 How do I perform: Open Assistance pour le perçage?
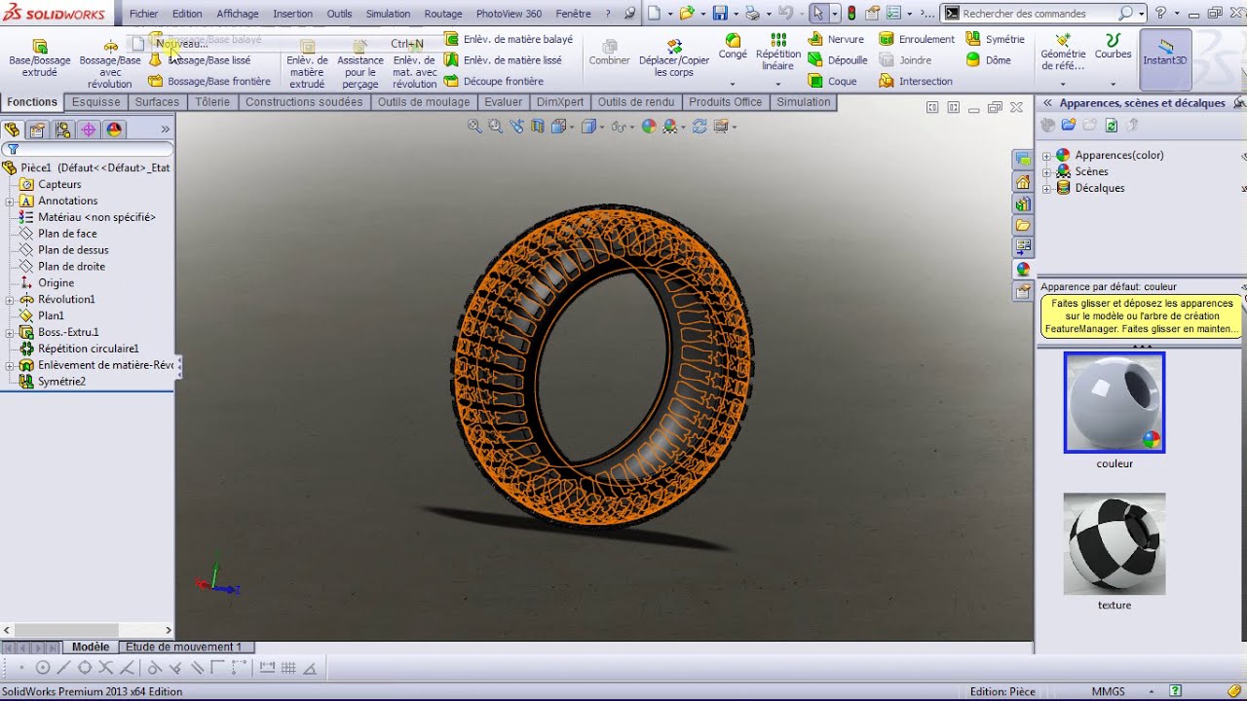point(360,65)
